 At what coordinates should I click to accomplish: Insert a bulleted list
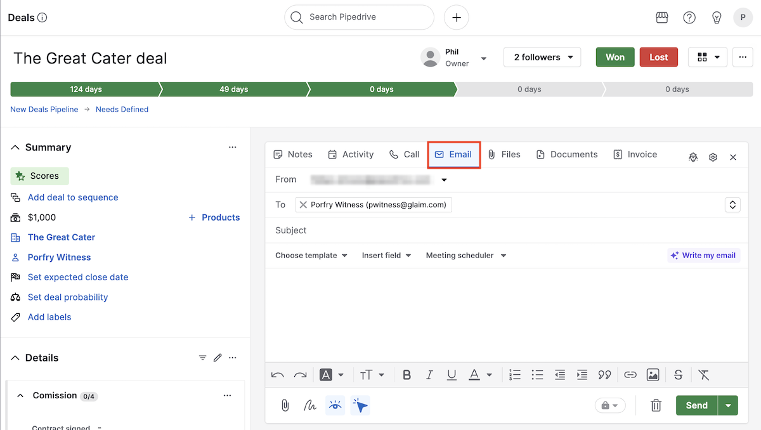(537, 375)
